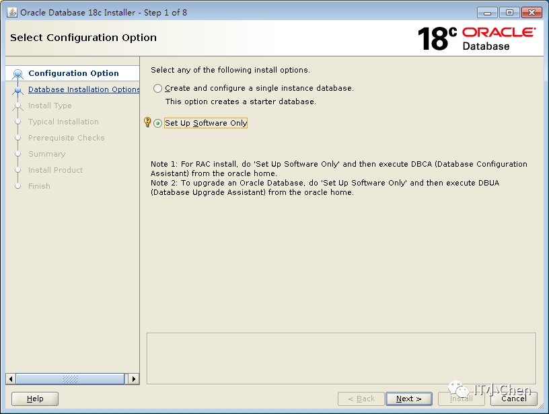The height and width of the screenshot is (414, 549).
Task: Click the disabled Back button
Action: tap(361, 399)
